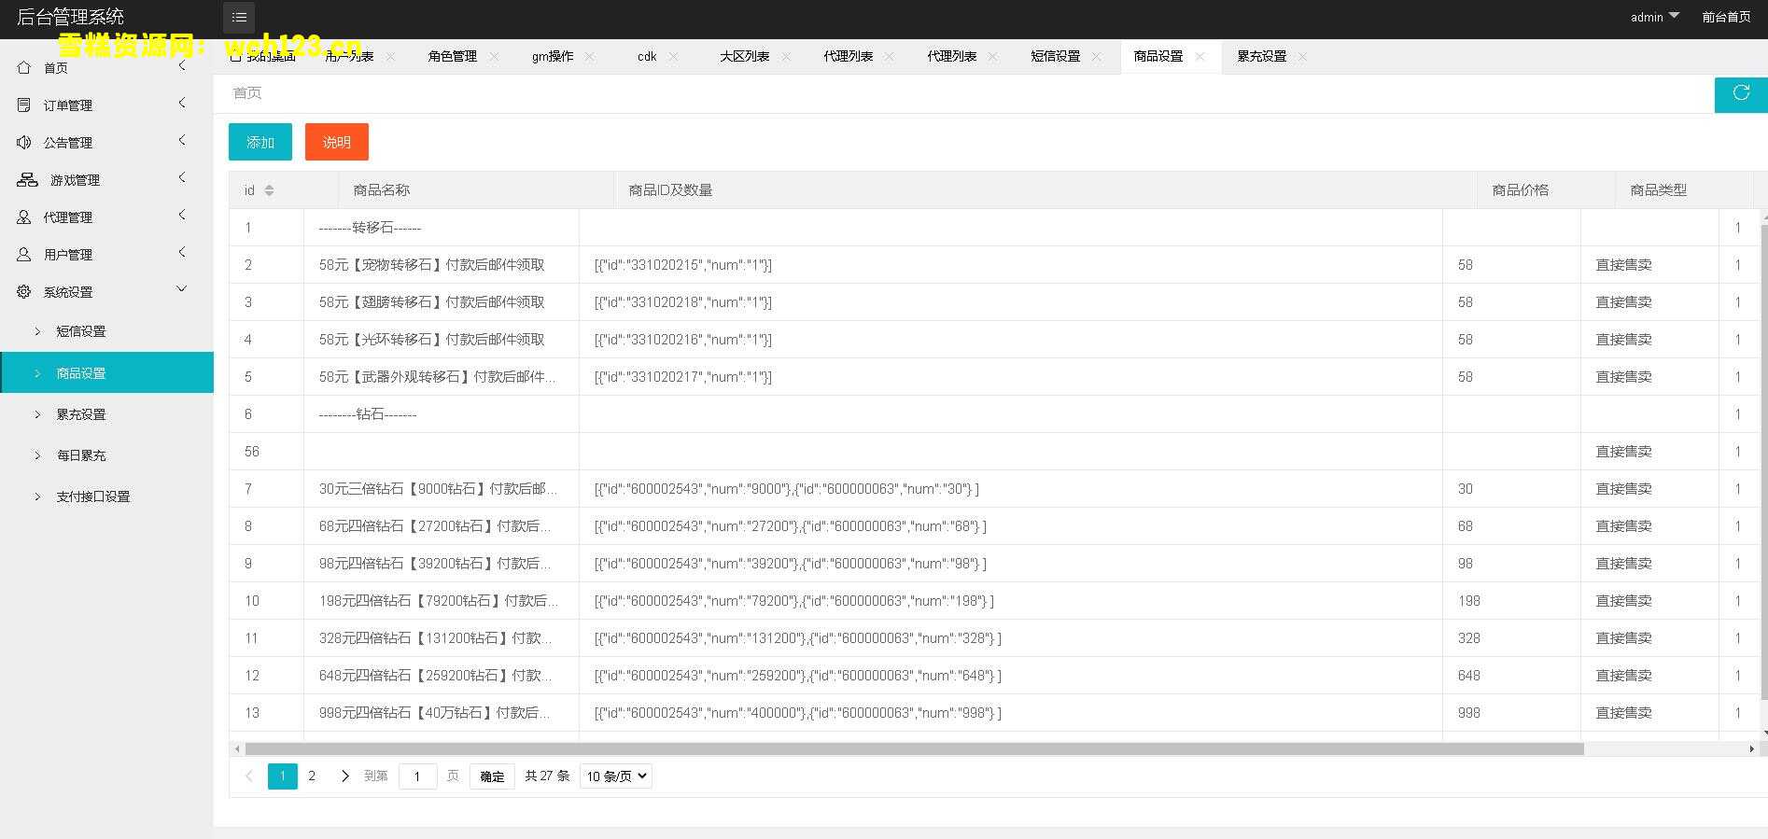Click the horizontal table scrollbar thumb
This screenshot has width=1768, height=839.
(x=914, y=748)
